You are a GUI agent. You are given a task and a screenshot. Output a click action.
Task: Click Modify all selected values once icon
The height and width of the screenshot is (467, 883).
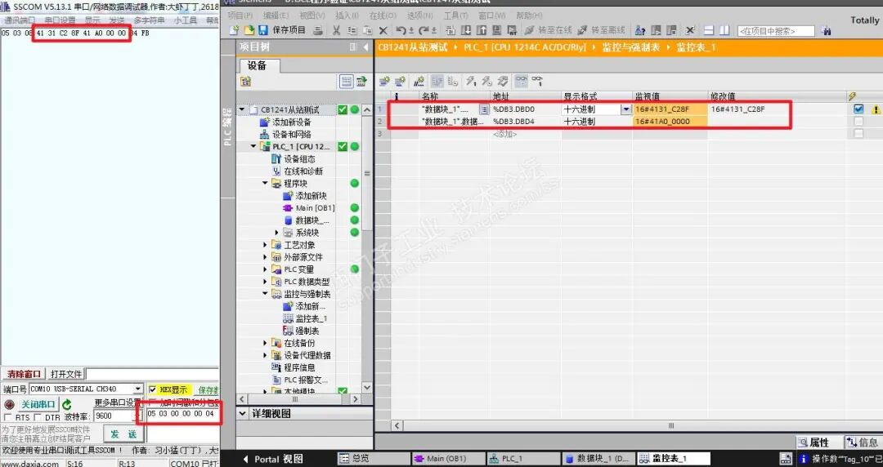(x=472, y=82)
